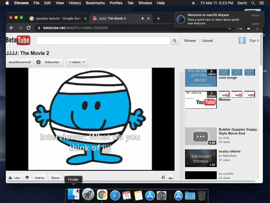Close the JJJJ: The Movie 2 tab
The width and height of the screenshot is (270, 203).
pos(148,19)
